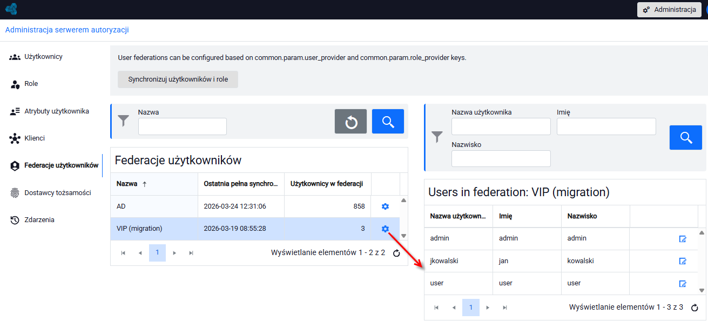The image size is (708, 334).
Task: Navigate to Atrybuty użytkownika
Action: point(57,111)
